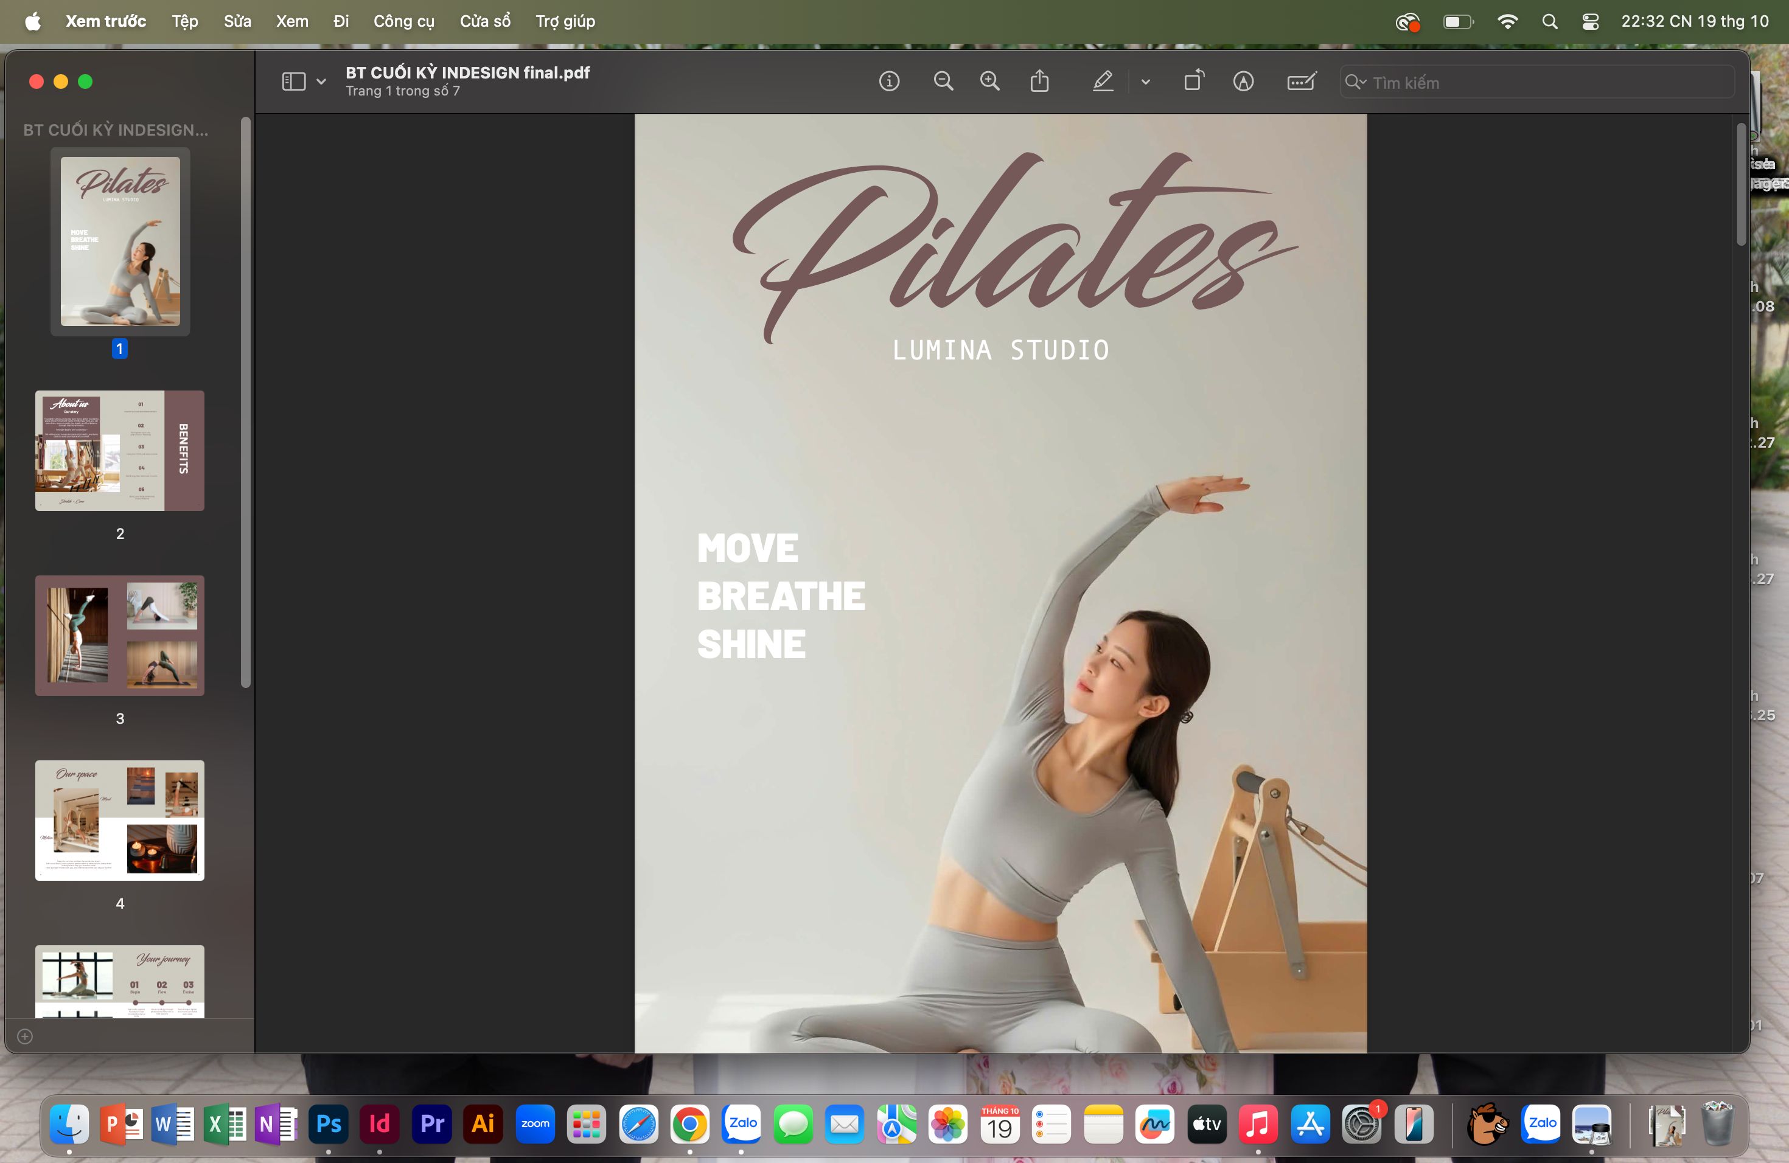Toggle the sidebar view button

294,81
